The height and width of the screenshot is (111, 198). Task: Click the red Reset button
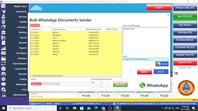click(x=144, y=72)
